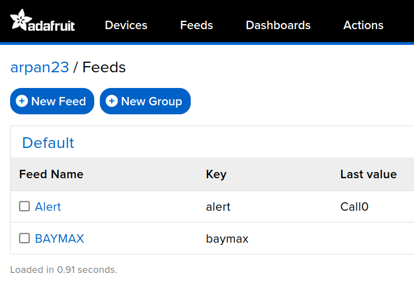Open the Dashboards navigation item
Viewport: 414px width, 283px height.
pos(278,25)
